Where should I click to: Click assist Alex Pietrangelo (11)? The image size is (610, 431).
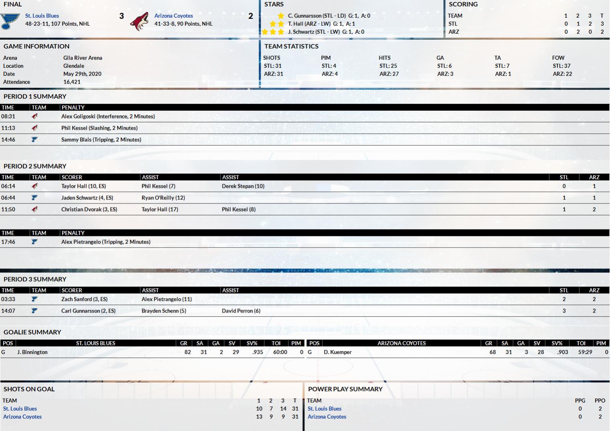pyautogui.click(x=167, y=299)
